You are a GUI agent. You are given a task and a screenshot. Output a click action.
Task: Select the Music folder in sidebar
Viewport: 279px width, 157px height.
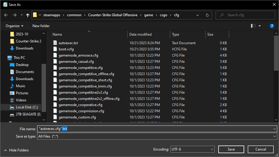coord(21,86)
